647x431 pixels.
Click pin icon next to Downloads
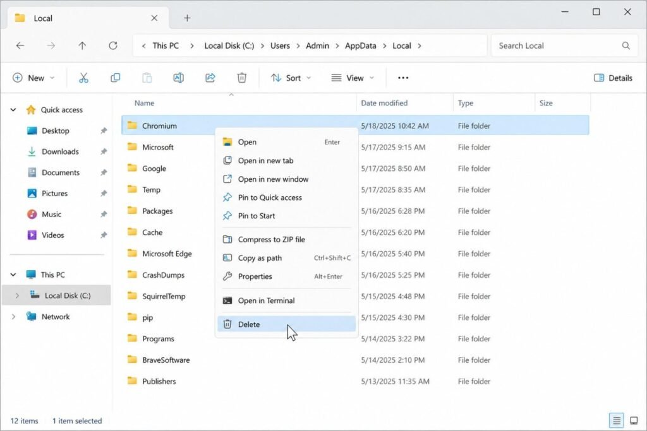click(104, 151)
